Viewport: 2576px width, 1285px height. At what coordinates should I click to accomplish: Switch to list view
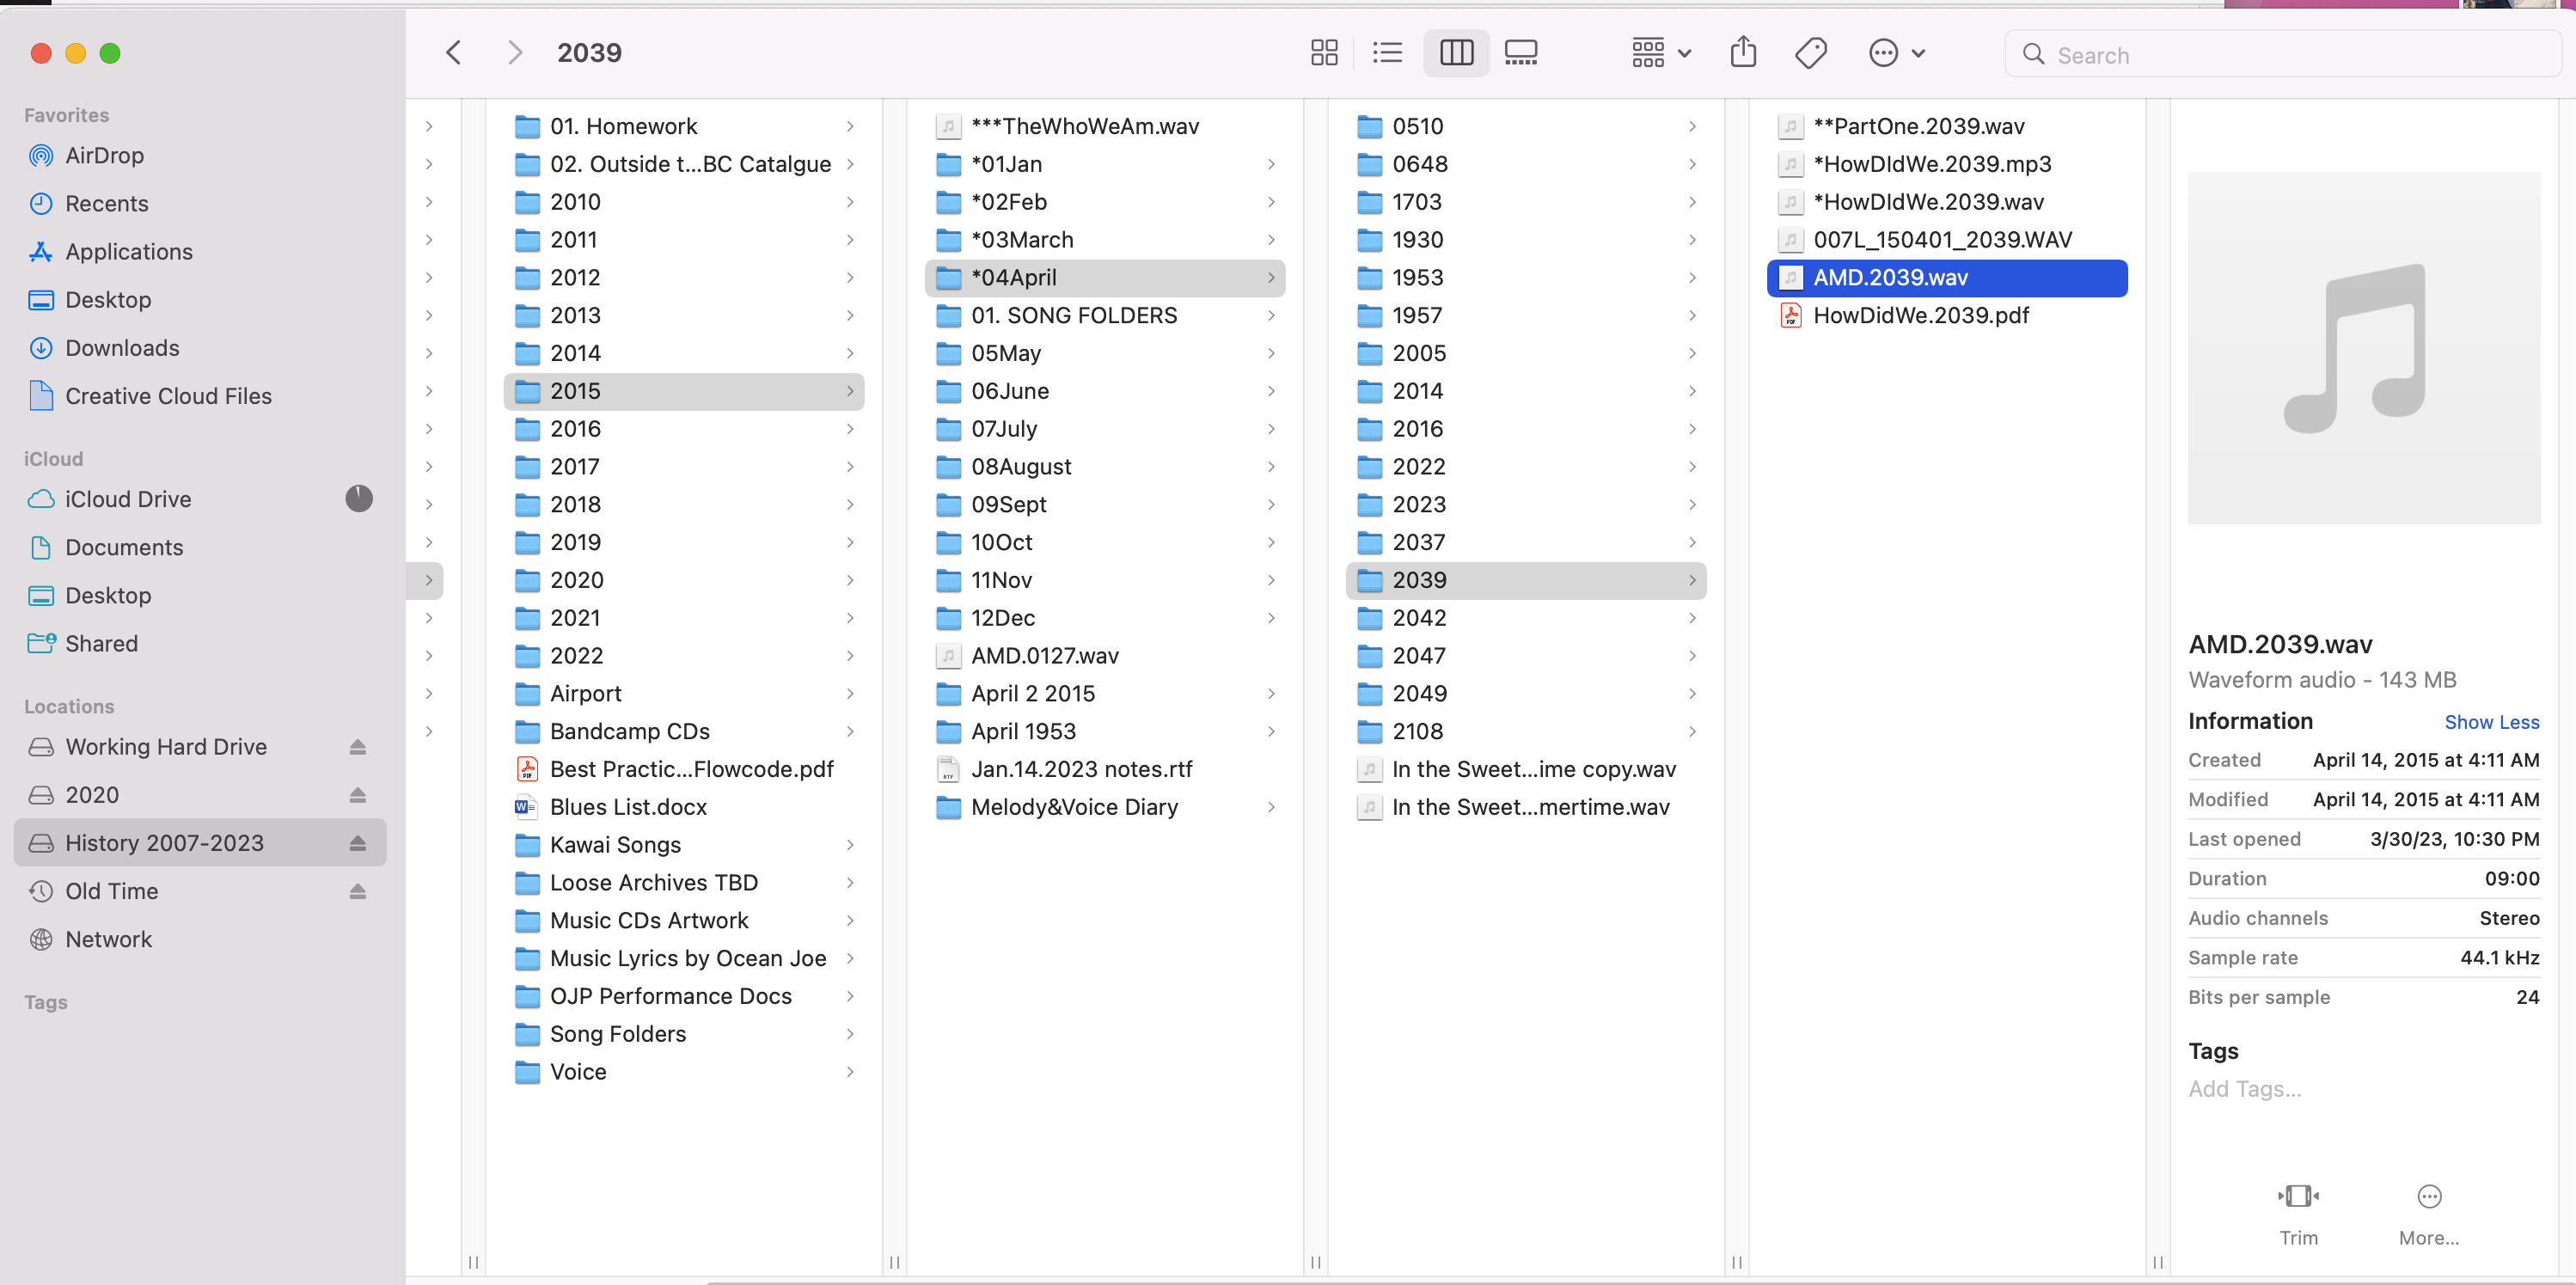(1387, 53)
